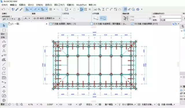Open the 编辑 menu

coord(13,5)
